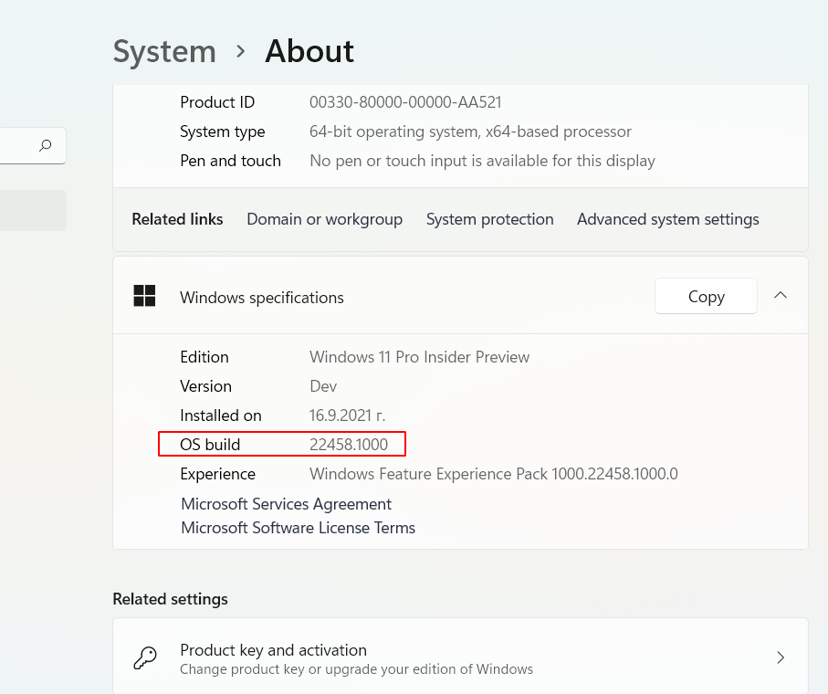This screenshot has width=828, height=694.
Task: Copy the Windows specifications
Action: pyautogui.click(x=706, y=296)
